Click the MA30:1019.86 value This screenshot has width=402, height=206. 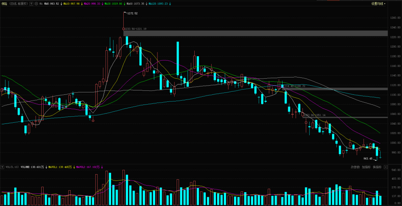click(x=113, y=4)
